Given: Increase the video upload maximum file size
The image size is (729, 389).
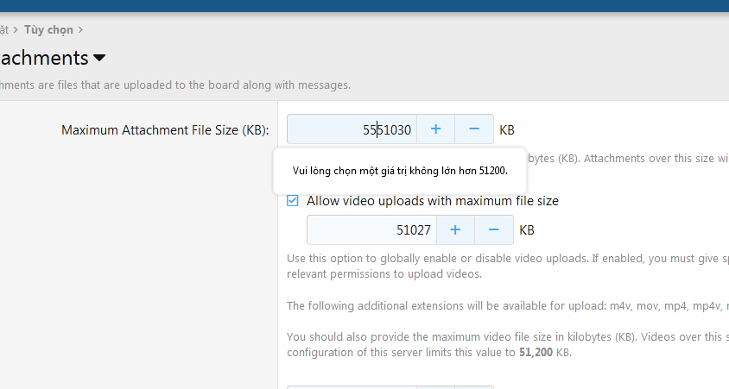Looking at the screenshot, I should click(455, 230).
